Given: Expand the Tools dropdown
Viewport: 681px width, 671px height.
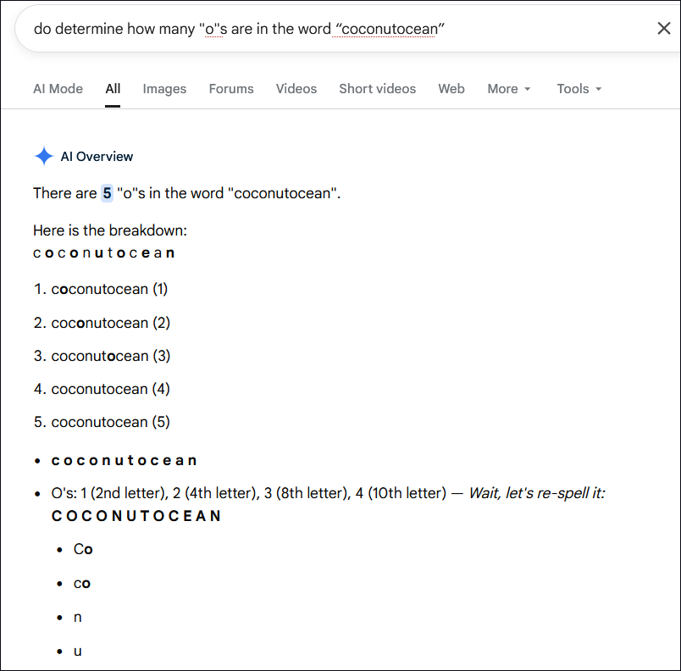Looking at the screenshot, I should (579, 89).
